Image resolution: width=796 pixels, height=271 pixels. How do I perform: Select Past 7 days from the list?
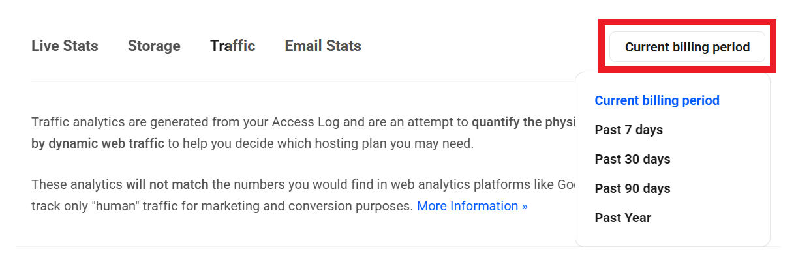tap(628, 130)
